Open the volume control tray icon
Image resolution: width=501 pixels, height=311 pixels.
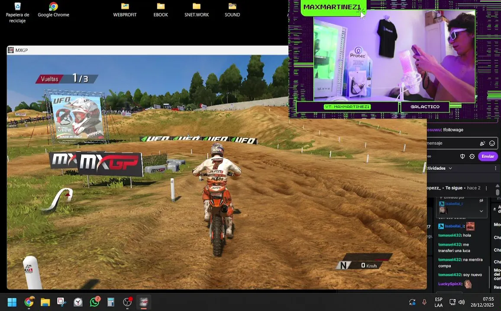click(462, 302)
